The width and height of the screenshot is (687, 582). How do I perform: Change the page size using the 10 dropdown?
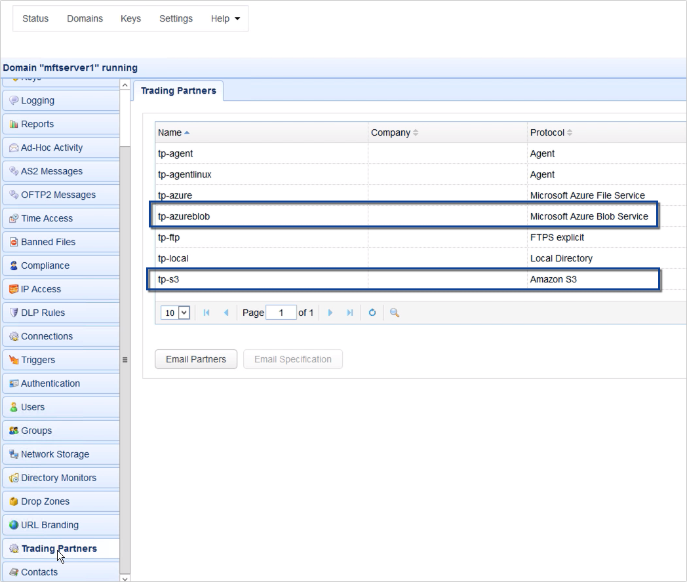click(x=174, y=313)
